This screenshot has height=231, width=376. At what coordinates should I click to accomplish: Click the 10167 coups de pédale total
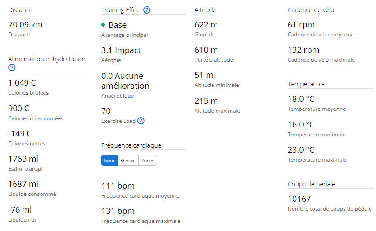pos(299,199)
